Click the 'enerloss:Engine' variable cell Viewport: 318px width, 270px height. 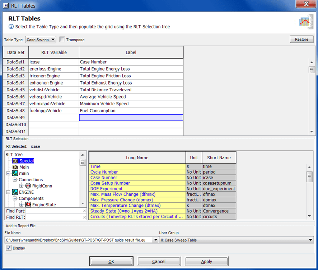pos(54,69)
